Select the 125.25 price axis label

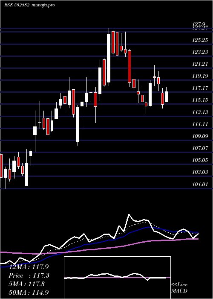(x=200, y=40)
